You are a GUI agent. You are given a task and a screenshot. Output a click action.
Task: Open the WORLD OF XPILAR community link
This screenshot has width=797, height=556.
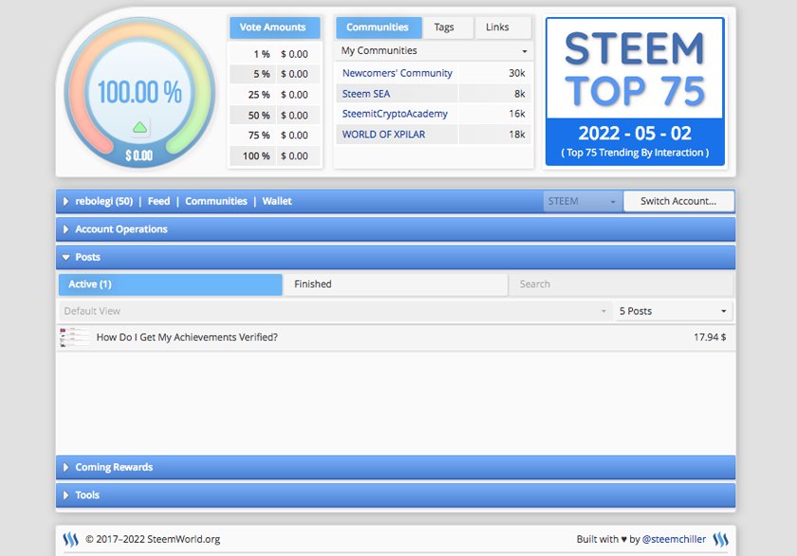tap(383, 135)
